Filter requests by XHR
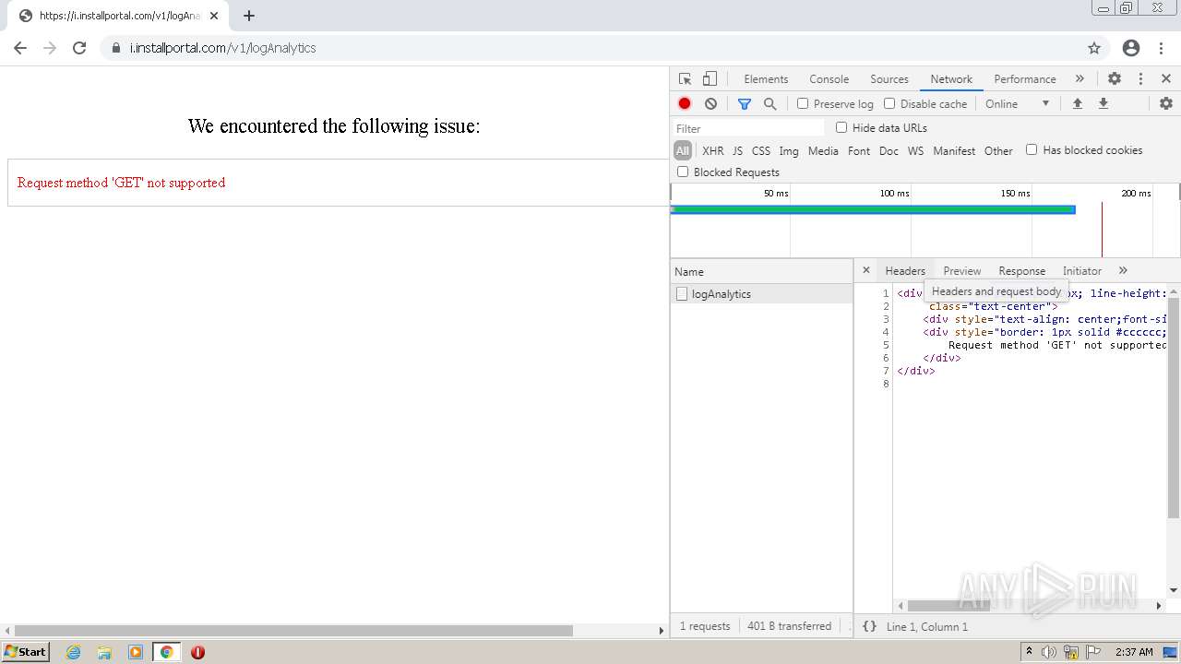The width and height of the screenshot is (1181, 664). pyautogui.click(x=712, y=150)
